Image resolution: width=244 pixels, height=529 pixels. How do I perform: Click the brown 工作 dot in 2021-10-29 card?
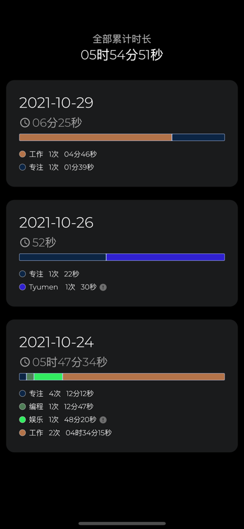22,154
